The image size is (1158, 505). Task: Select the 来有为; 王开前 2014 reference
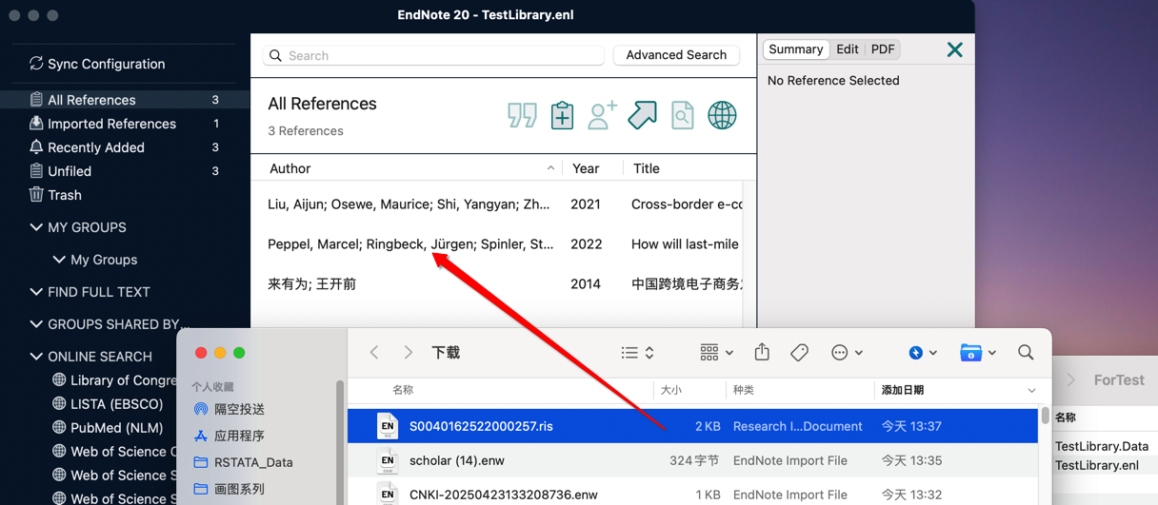pyautogui.click(x=497, y=284)
